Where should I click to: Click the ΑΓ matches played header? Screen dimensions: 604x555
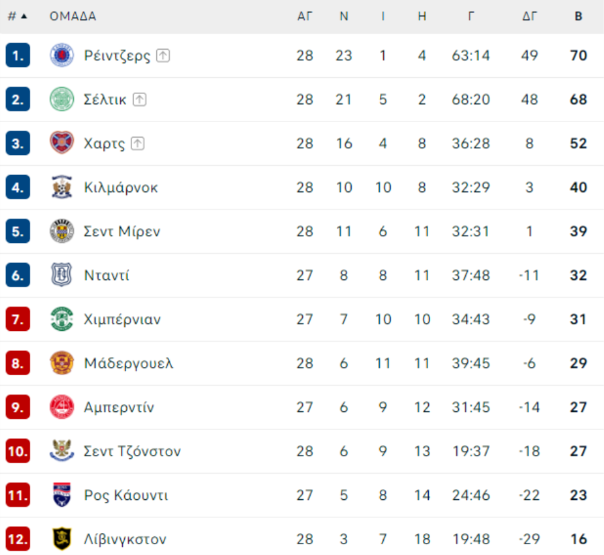click(304, 16)
